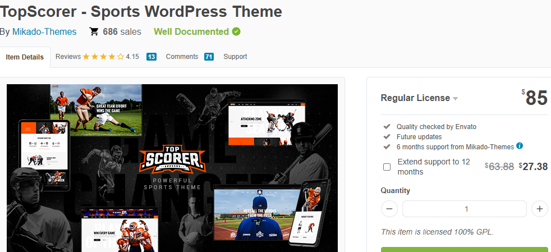This screenshot has width=551, height=252.
Task: Click the checkmark beside Quality checked by Envato
Action: pyautogui.click(x=387, y=126)
